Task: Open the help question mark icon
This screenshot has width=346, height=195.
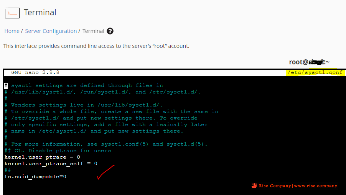Action: click(x=110, y=31)
